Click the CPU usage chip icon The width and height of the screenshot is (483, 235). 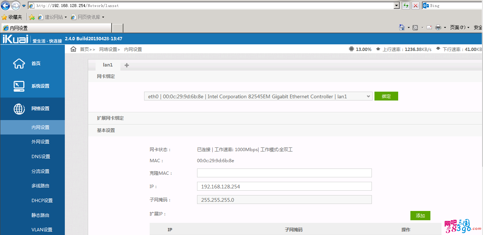(x=351, y=49)
